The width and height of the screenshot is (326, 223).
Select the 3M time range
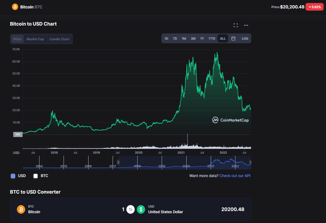[x=193, y=39]
